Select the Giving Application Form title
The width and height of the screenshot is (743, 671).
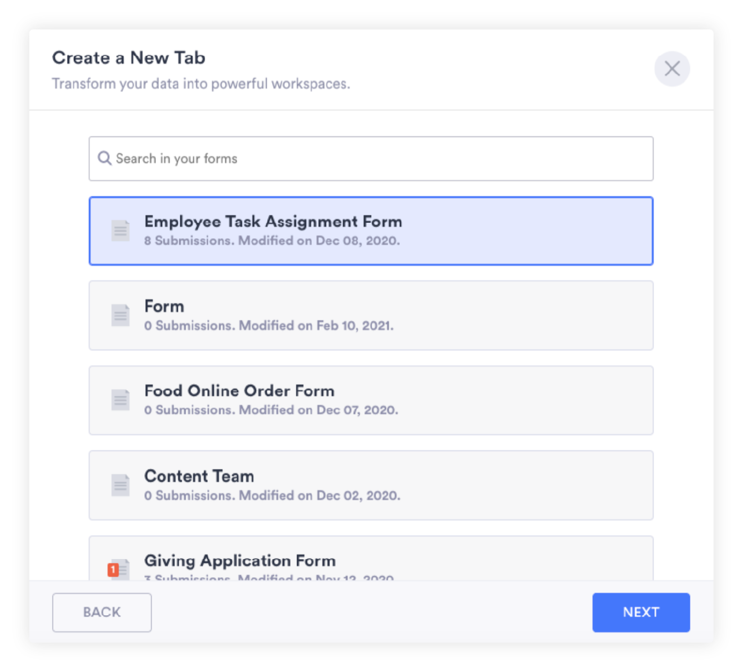click(x=240, y=561)
